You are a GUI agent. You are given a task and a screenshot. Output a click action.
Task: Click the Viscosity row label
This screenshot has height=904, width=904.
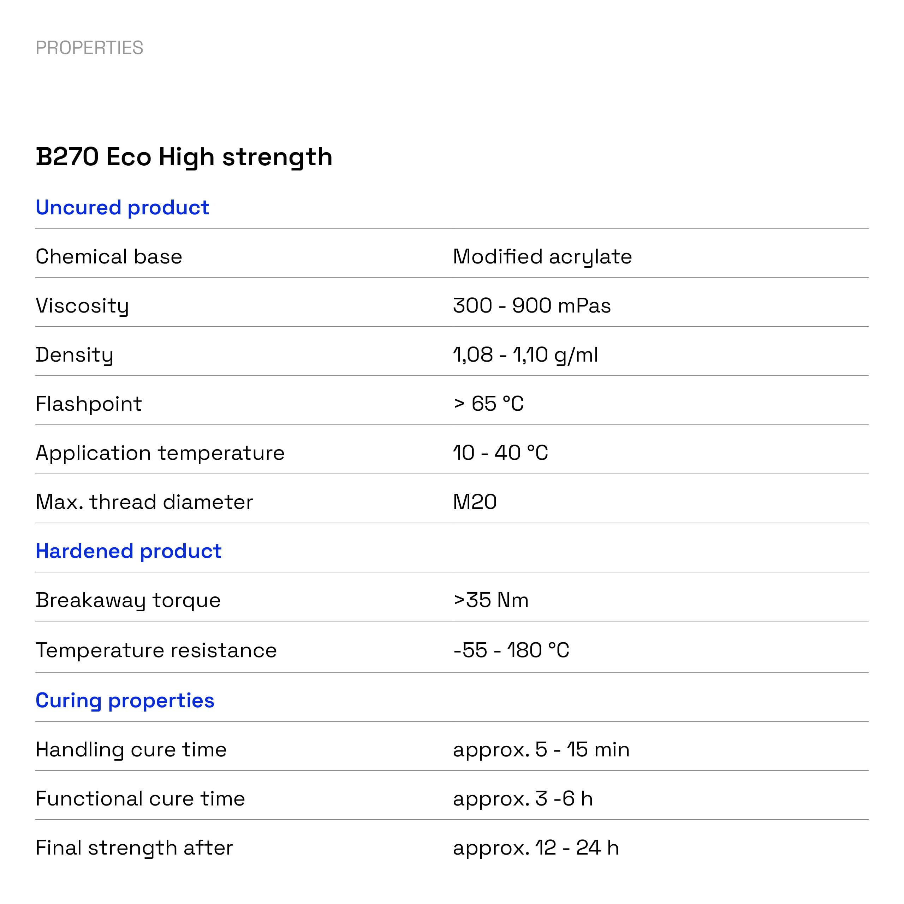[82, 305]
